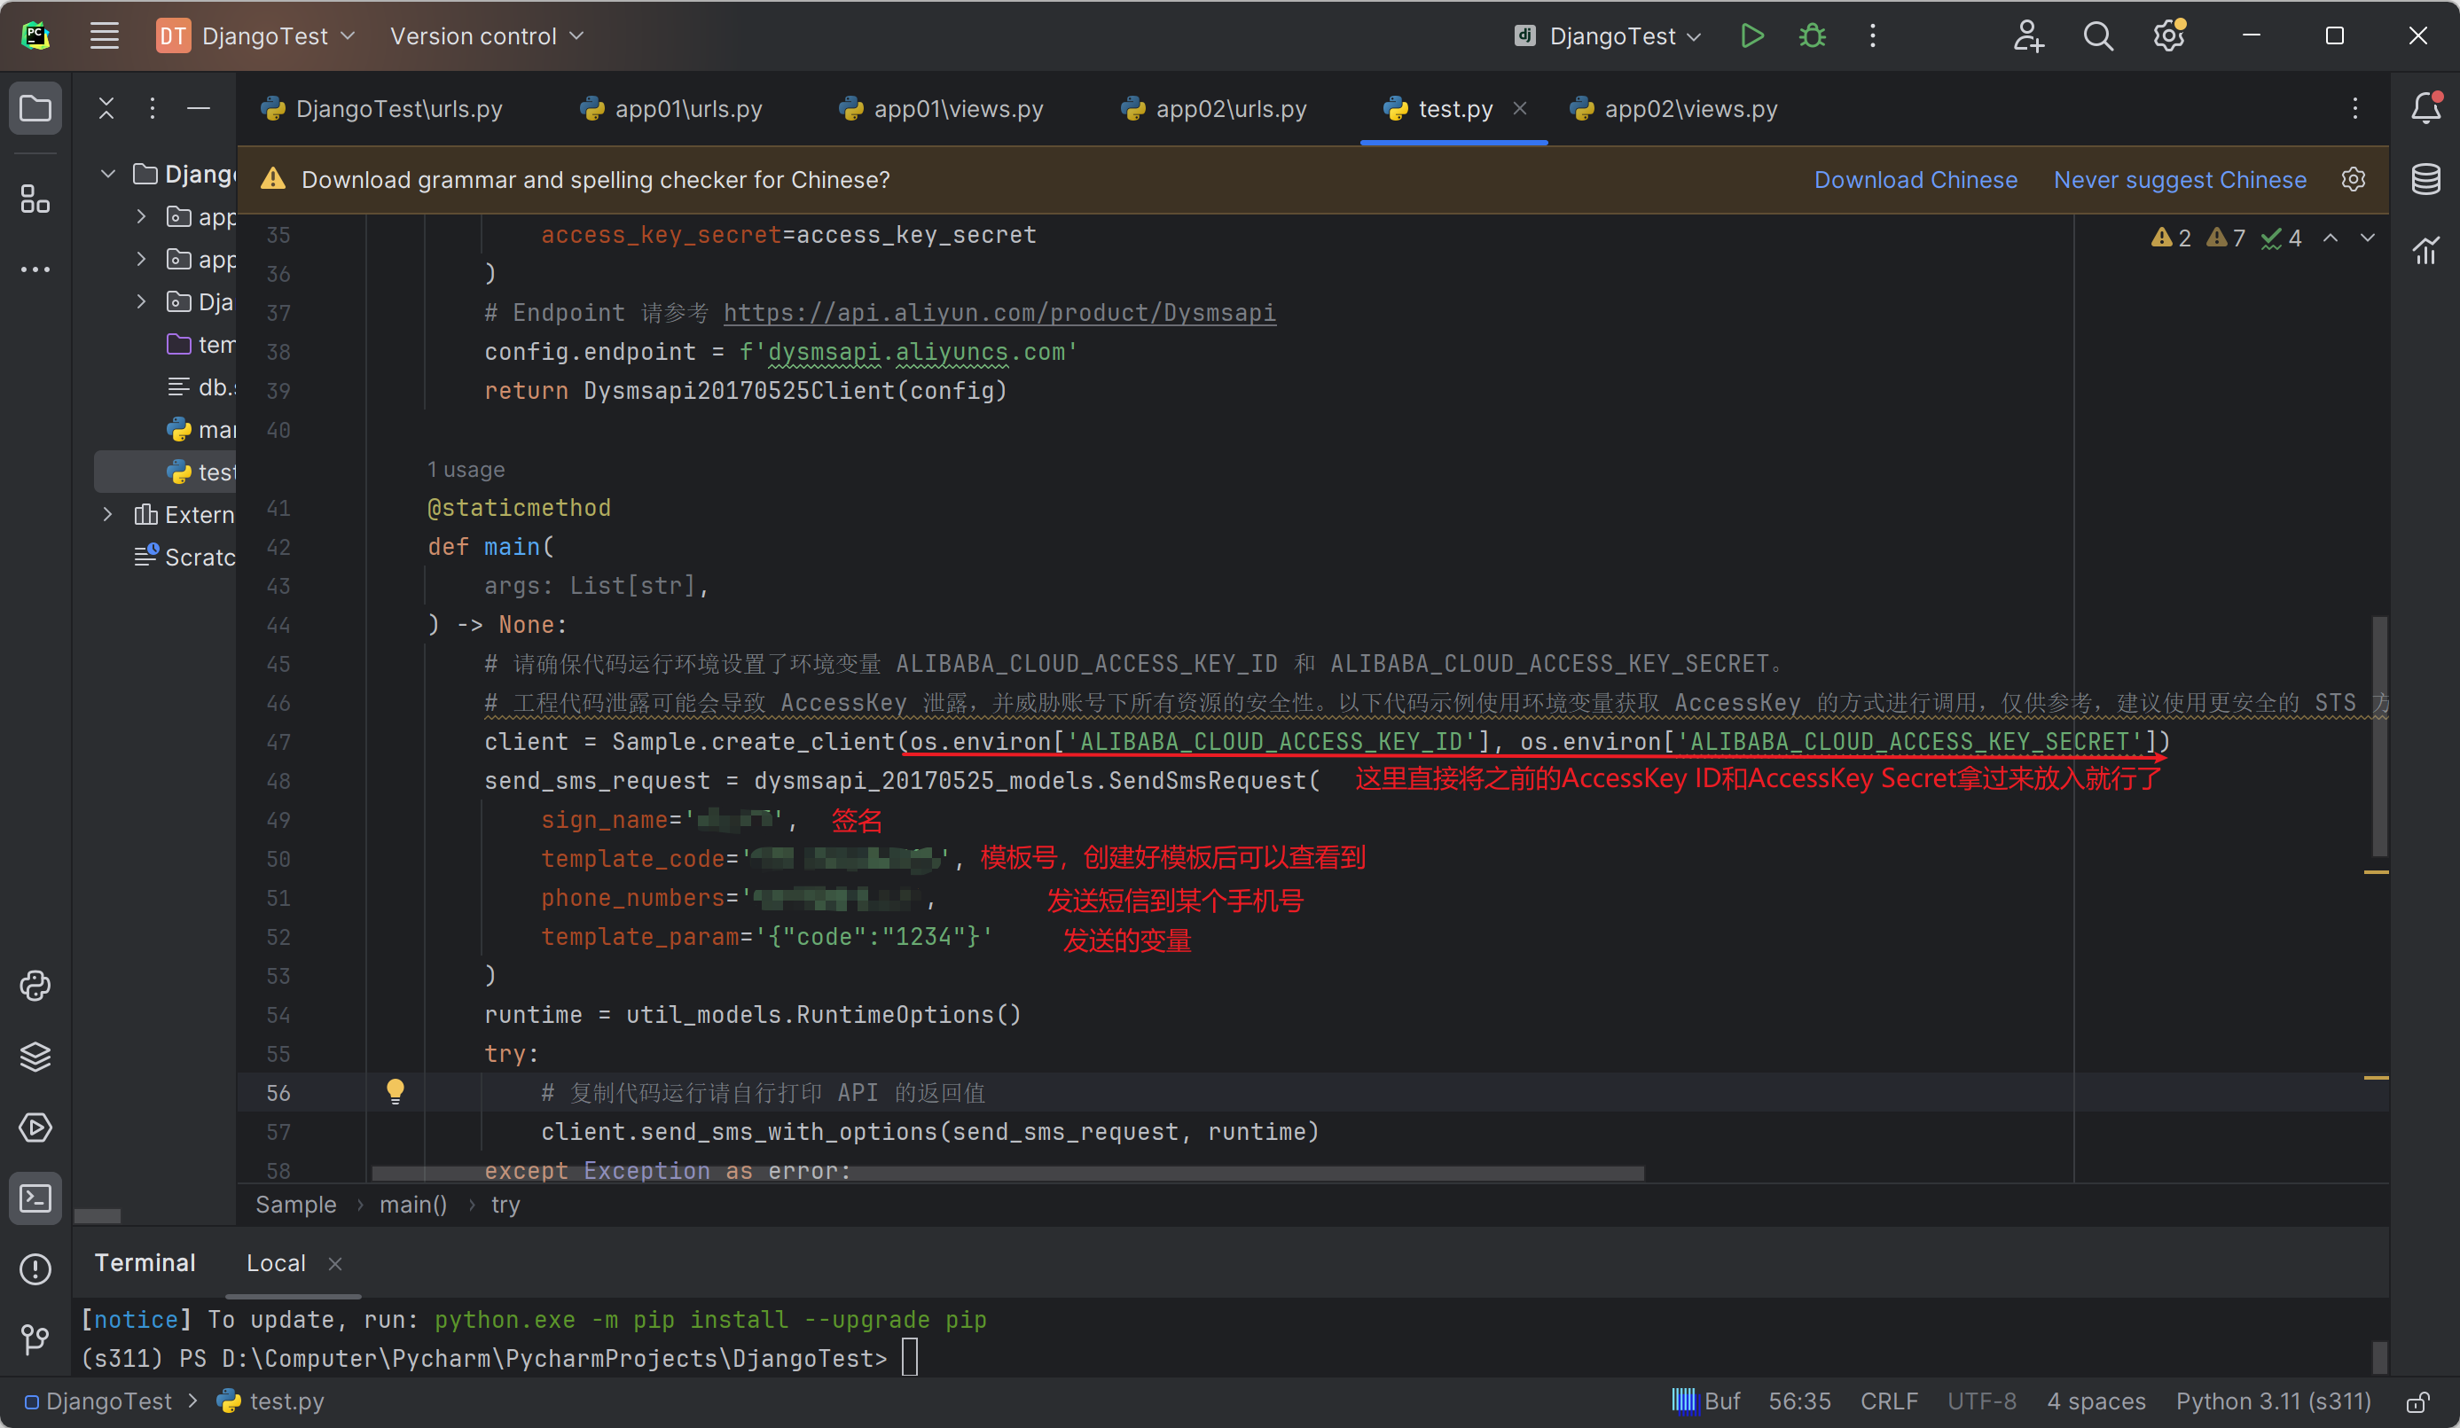
Task: Go to previous highlighted problem
Action: (2331, 238)
